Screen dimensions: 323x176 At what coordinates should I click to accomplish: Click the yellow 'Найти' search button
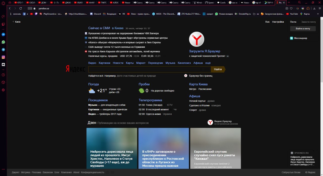point(218,69)
